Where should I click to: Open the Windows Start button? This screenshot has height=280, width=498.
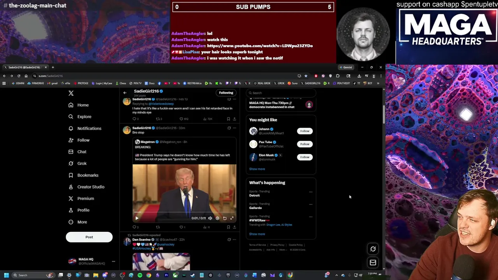pyautogui.click(x=6, y=275)
